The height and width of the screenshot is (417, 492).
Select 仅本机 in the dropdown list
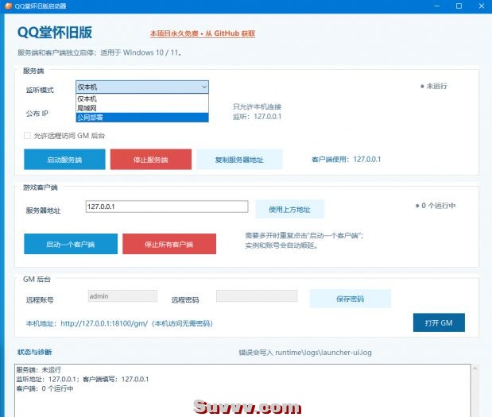point(142,98)
